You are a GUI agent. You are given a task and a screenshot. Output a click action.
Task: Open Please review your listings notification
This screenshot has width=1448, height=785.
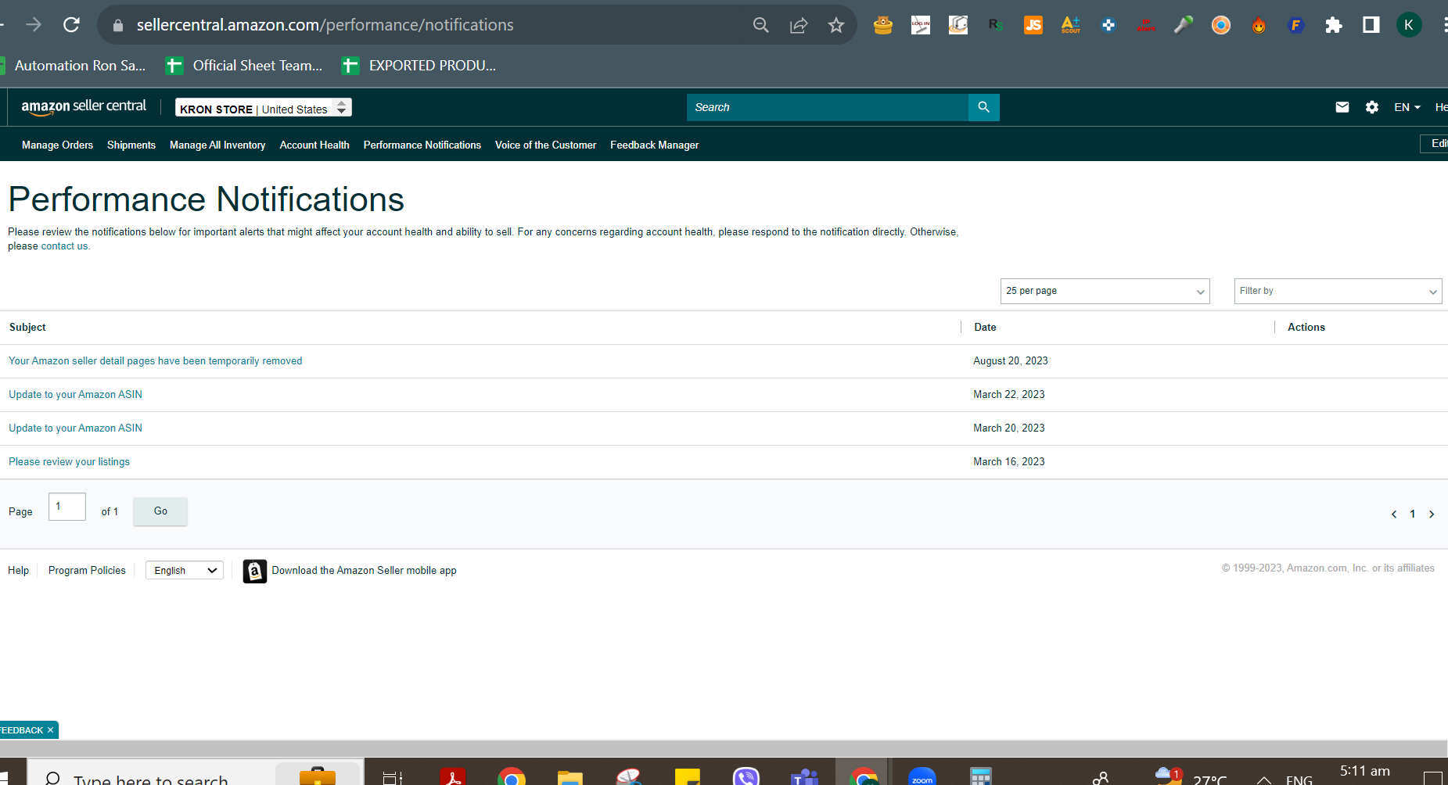70,462
